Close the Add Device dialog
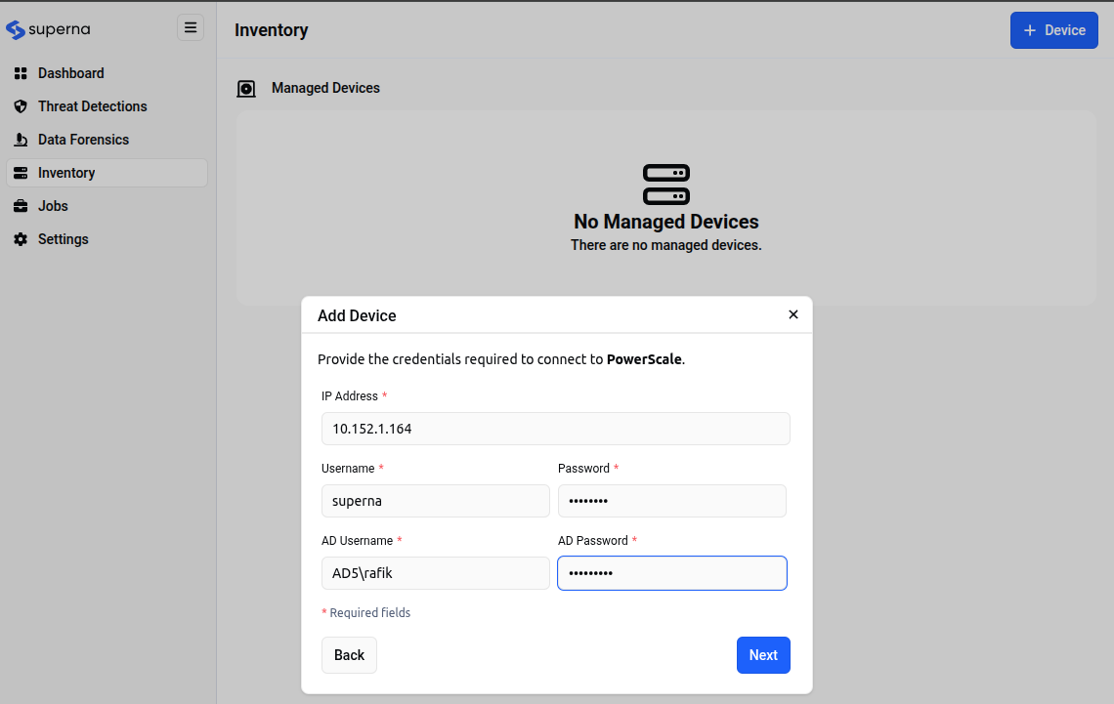Image resolution: width=1114 pixels, height=704 pixels. (x=793, y=314)
